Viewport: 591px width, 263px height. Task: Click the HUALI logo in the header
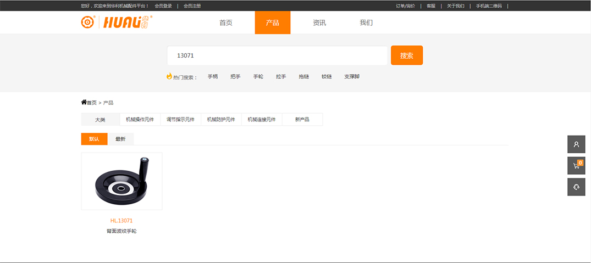point(117,23)
